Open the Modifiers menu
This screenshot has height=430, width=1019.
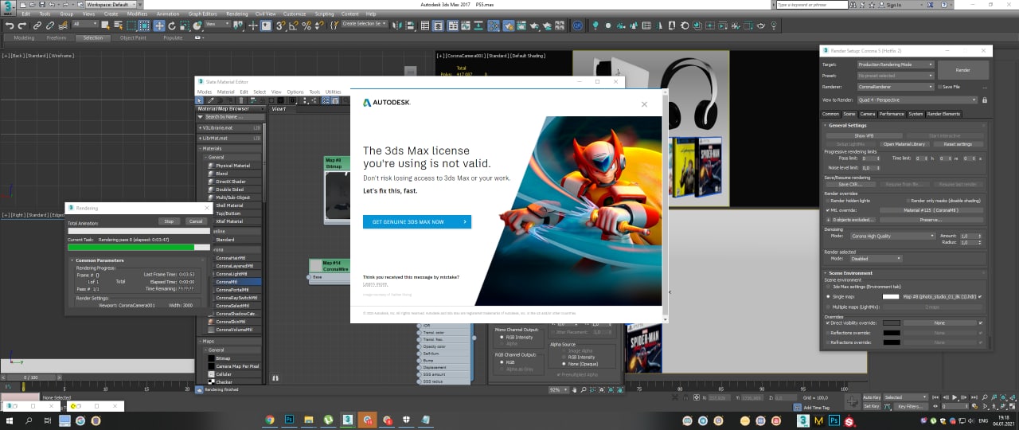pyautogui.click(x=137, y=14)
